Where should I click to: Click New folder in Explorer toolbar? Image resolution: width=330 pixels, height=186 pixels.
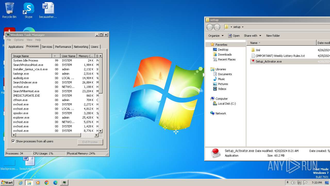click(273, 36)
